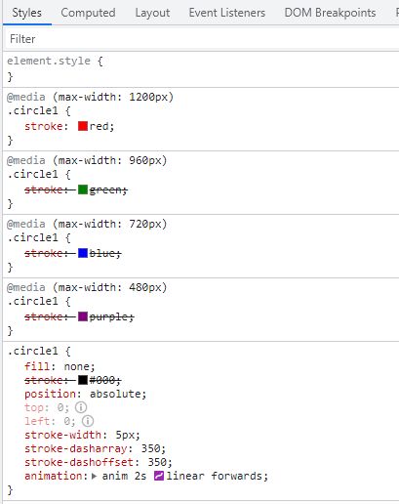Switch to the Styles tab
This screenshot has width=399, height=504.
pyautogui.click(x=26, y=13)
